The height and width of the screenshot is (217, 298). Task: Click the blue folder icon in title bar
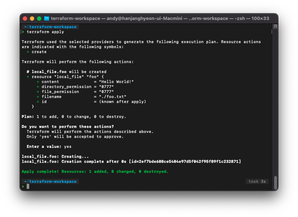(47, 19)
